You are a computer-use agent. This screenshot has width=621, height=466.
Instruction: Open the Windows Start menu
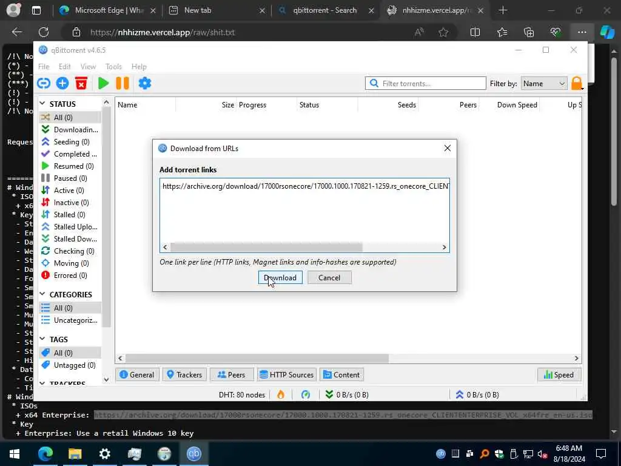click(15, 454)
